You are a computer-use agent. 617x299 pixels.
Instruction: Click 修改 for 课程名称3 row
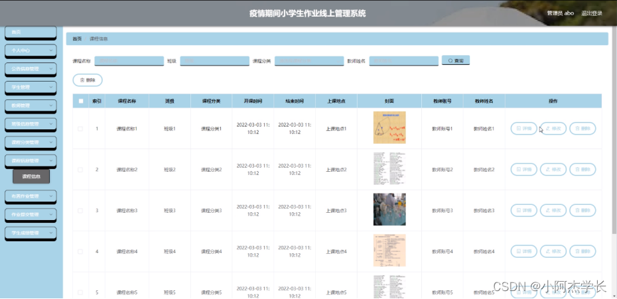(x=553, y=210)
